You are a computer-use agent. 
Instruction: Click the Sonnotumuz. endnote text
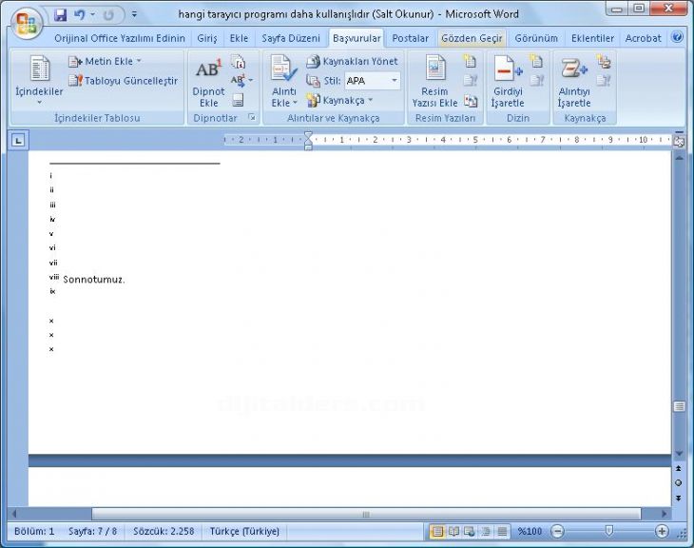tap(94, 280)
